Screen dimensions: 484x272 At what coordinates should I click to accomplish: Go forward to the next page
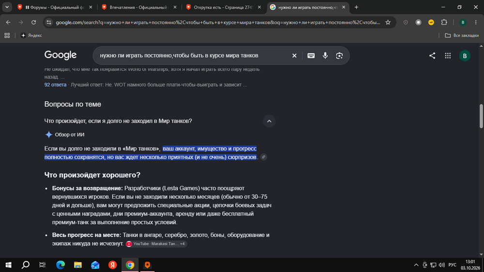(21, 22)
